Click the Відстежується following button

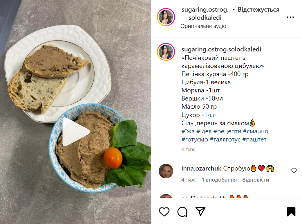pos(258,10)
